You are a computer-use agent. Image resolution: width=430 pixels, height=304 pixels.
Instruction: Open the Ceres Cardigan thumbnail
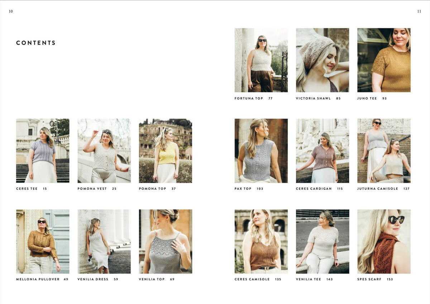pos(322,151)
